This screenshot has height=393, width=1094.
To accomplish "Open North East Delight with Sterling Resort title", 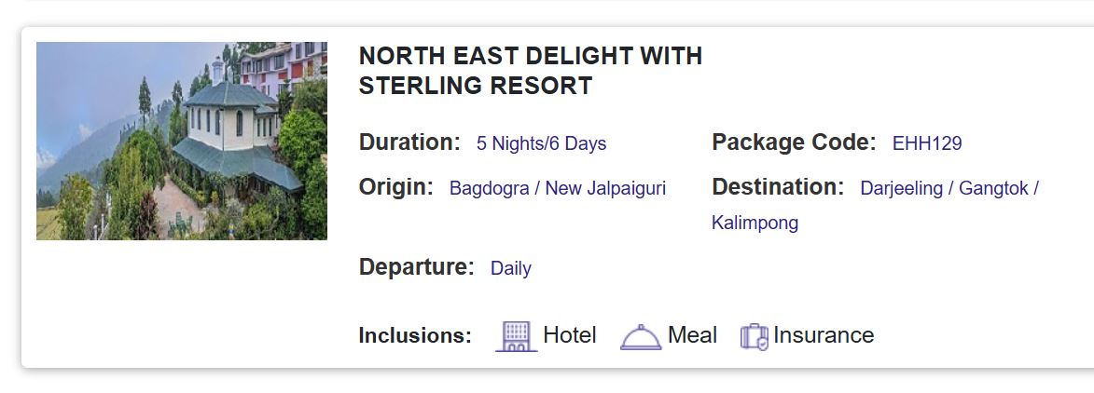I will pos(530,71).
